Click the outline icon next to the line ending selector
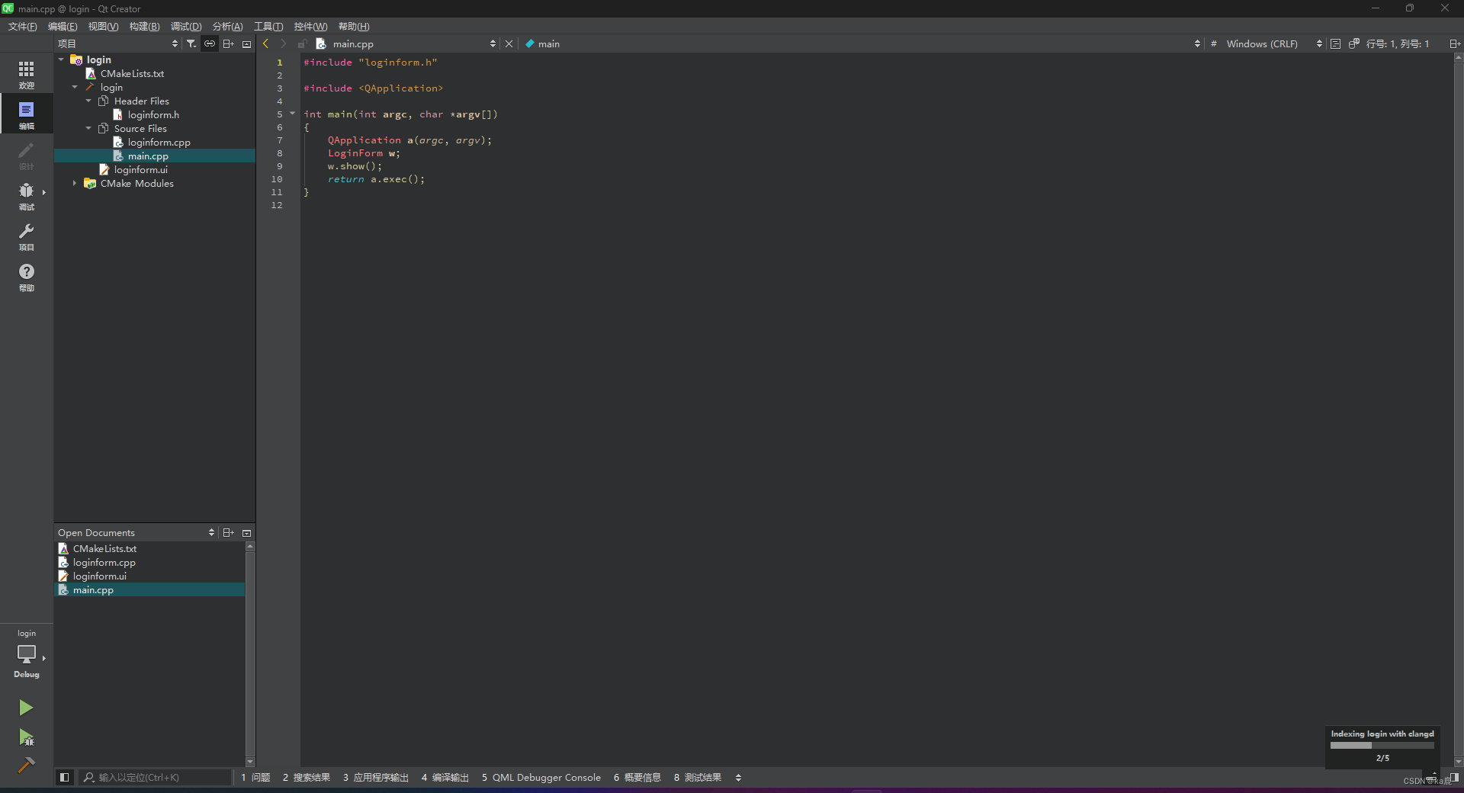The height and width of the screenshot is (793, 1464). [1335, 43]
